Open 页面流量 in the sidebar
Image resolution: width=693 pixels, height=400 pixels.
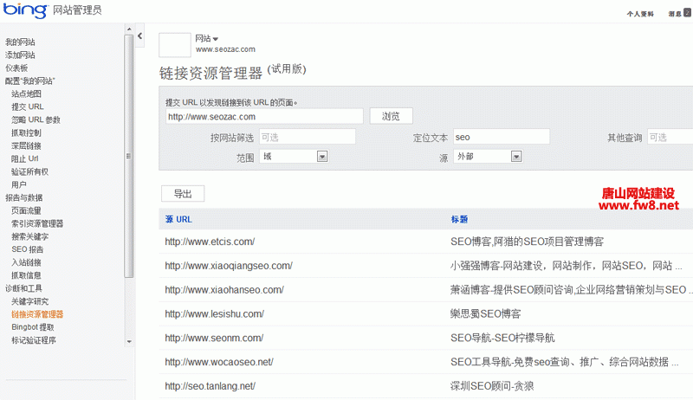(26, 210)
